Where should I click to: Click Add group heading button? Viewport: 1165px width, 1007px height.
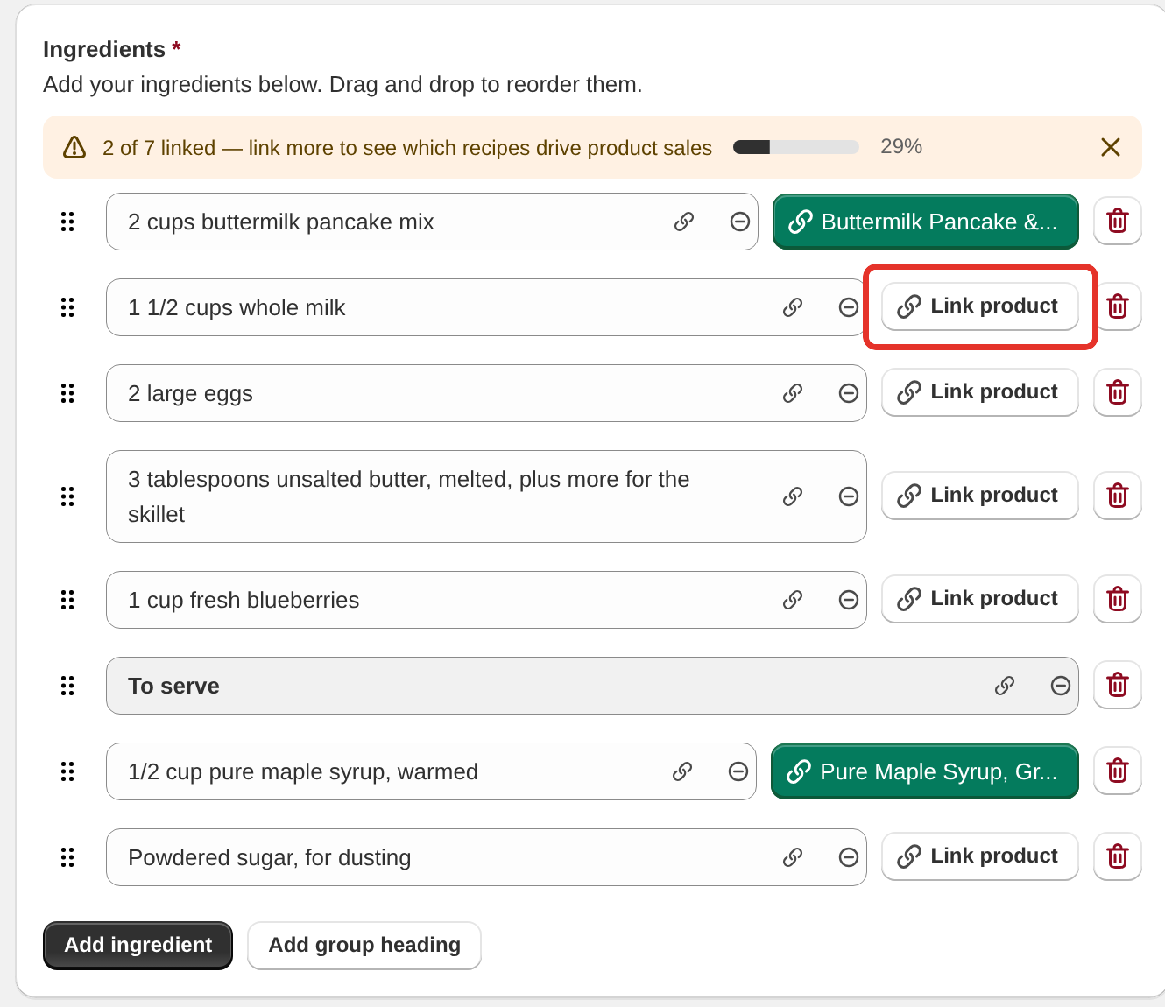click(x=364, y=946)
